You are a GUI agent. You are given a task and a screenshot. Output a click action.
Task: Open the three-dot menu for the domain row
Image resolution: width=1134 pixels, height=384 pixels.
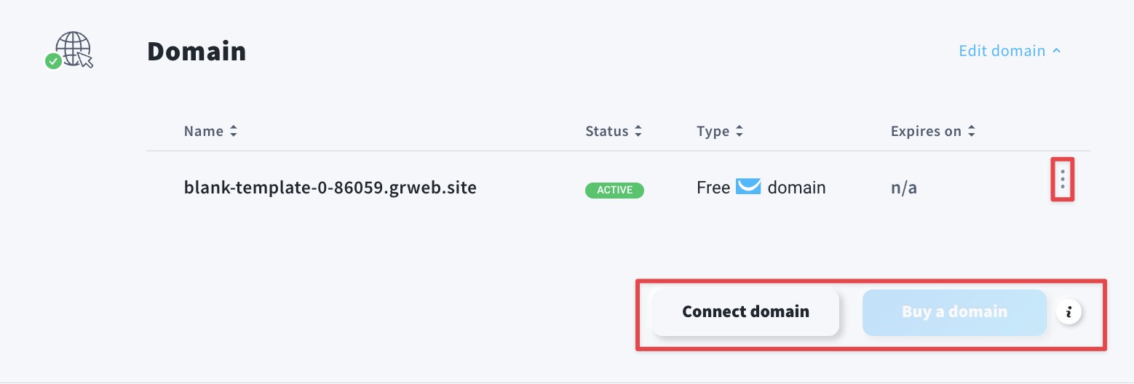point(1063,178)
